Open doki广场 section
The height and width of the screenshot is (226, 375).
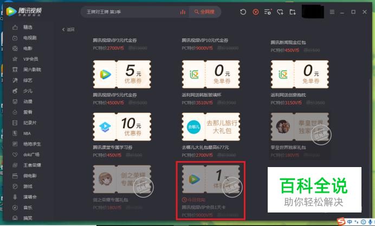pos(31,155)
